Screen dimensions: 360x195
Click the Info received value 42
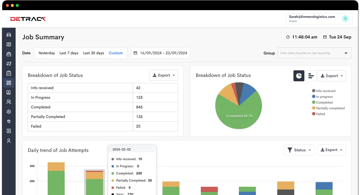[x=138, y=88]
